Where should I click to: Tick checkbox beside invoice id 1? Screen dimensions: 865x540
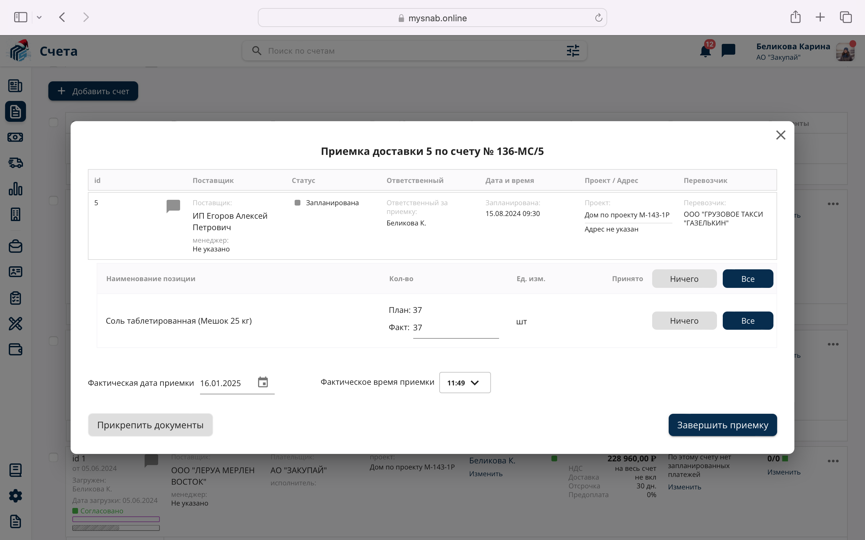click(53, 458)
